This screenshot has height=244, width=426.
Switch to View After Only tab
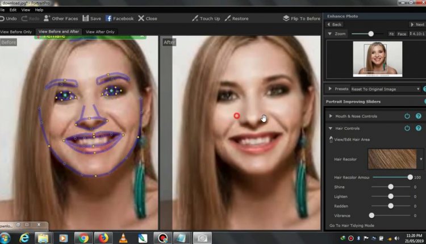pos(100,32)
